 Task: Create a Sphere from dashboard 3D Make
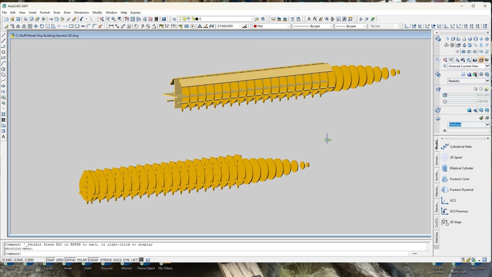coord(470,39)
